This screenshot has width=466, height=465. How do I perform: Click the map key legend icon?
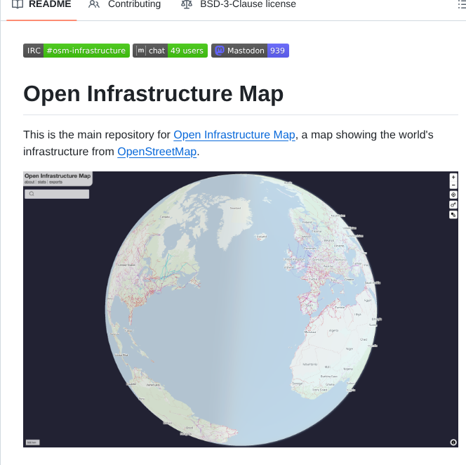tap(453, 204)
